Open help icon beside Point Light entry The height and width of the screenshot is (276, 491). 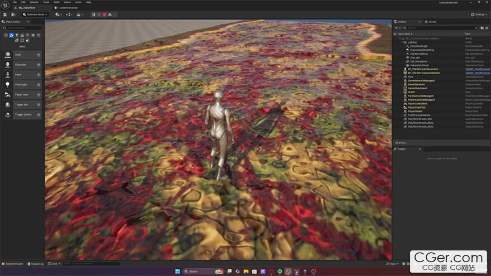[x=38, y=85]
